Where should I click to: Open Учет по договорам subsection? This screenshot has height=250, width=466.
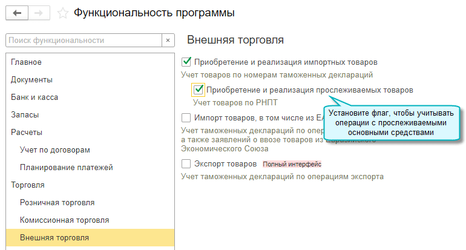[x=54, y=150]
